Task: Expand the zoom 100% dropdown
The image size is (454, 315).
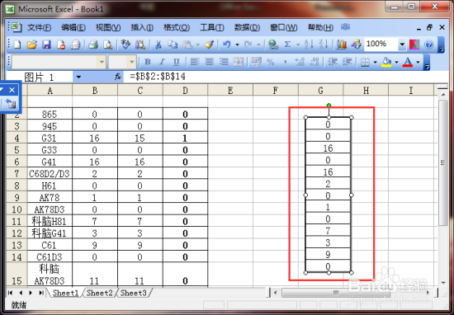Action: 402,45
